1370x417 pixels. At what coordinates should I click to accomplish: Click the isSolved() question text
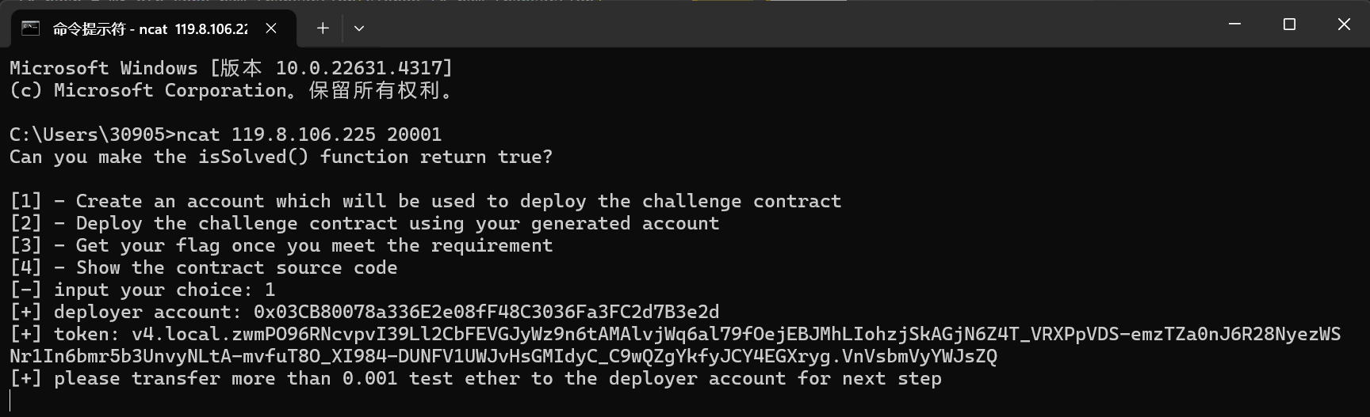pyautogui.click(x=281, y=157)
